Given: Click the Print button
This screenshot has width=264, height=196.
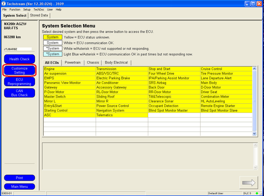Looking at the screenshot, I should tap(20, 178).
